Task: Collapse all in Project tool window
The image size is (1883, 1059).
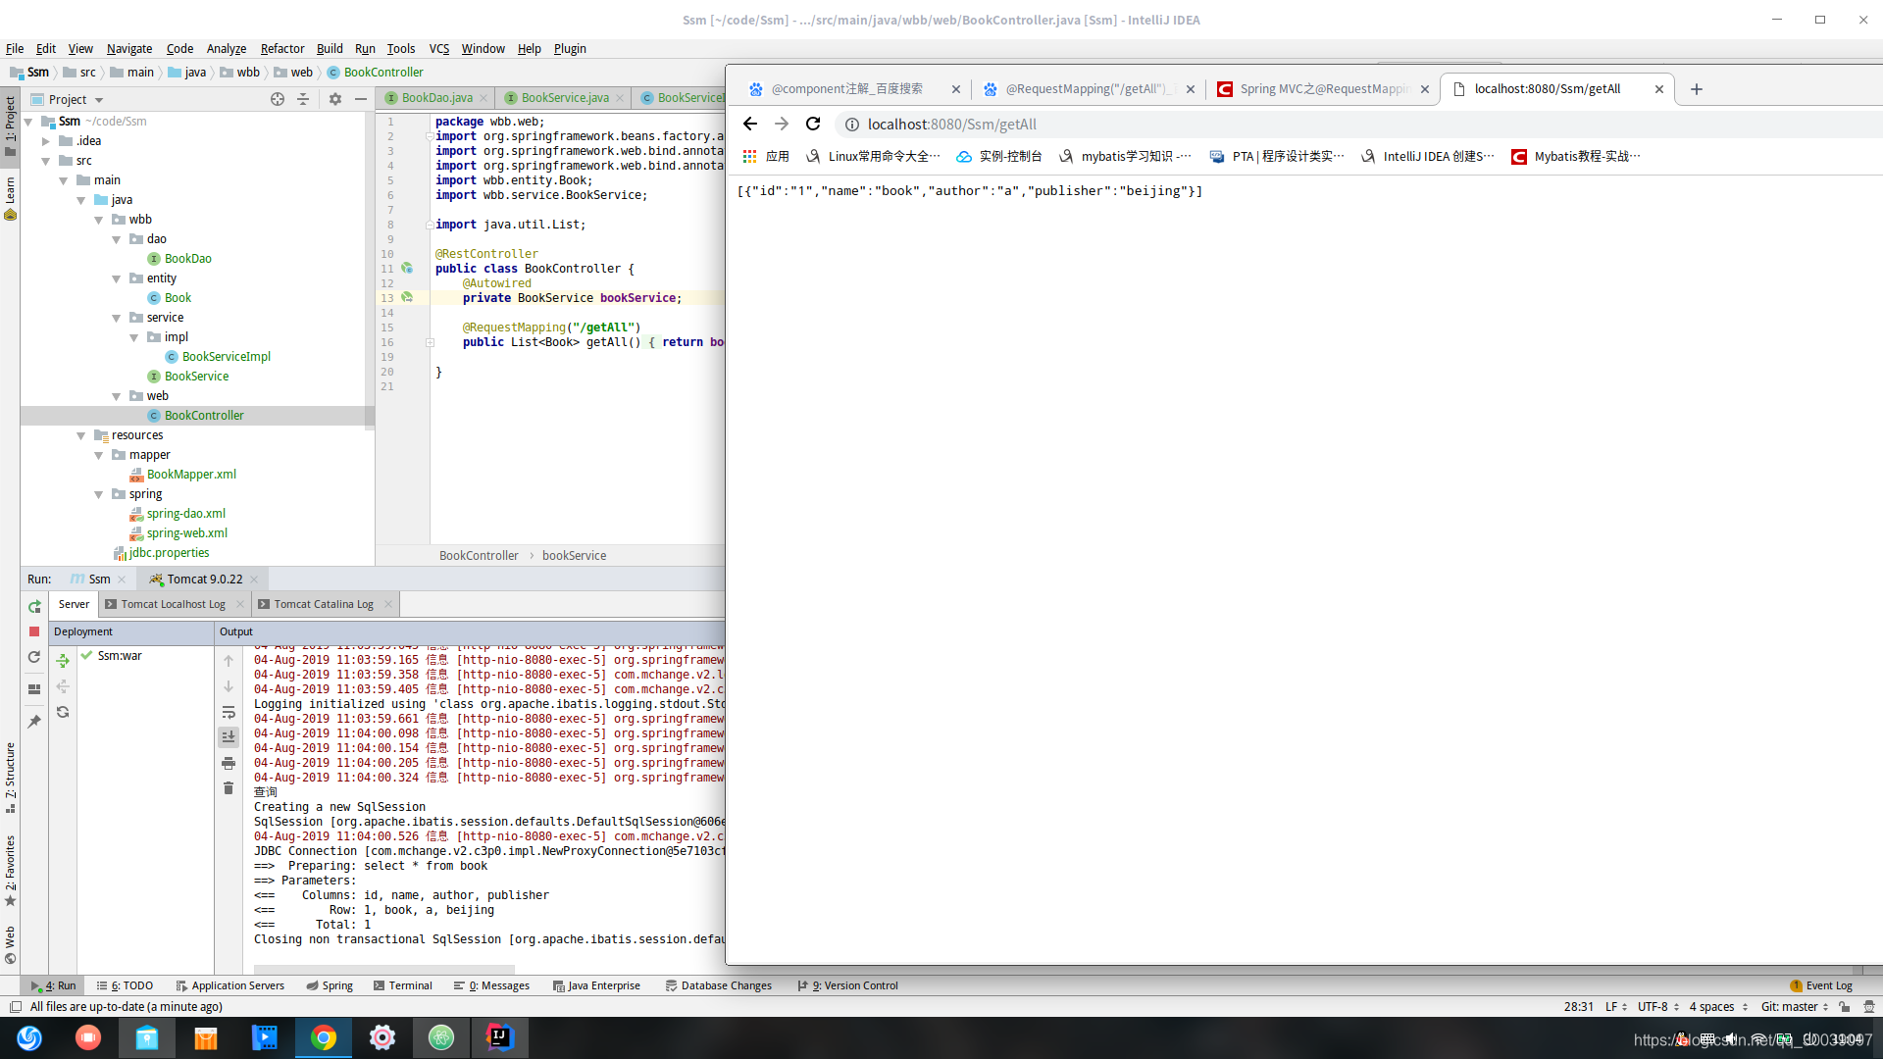Action: click(303, 99)
